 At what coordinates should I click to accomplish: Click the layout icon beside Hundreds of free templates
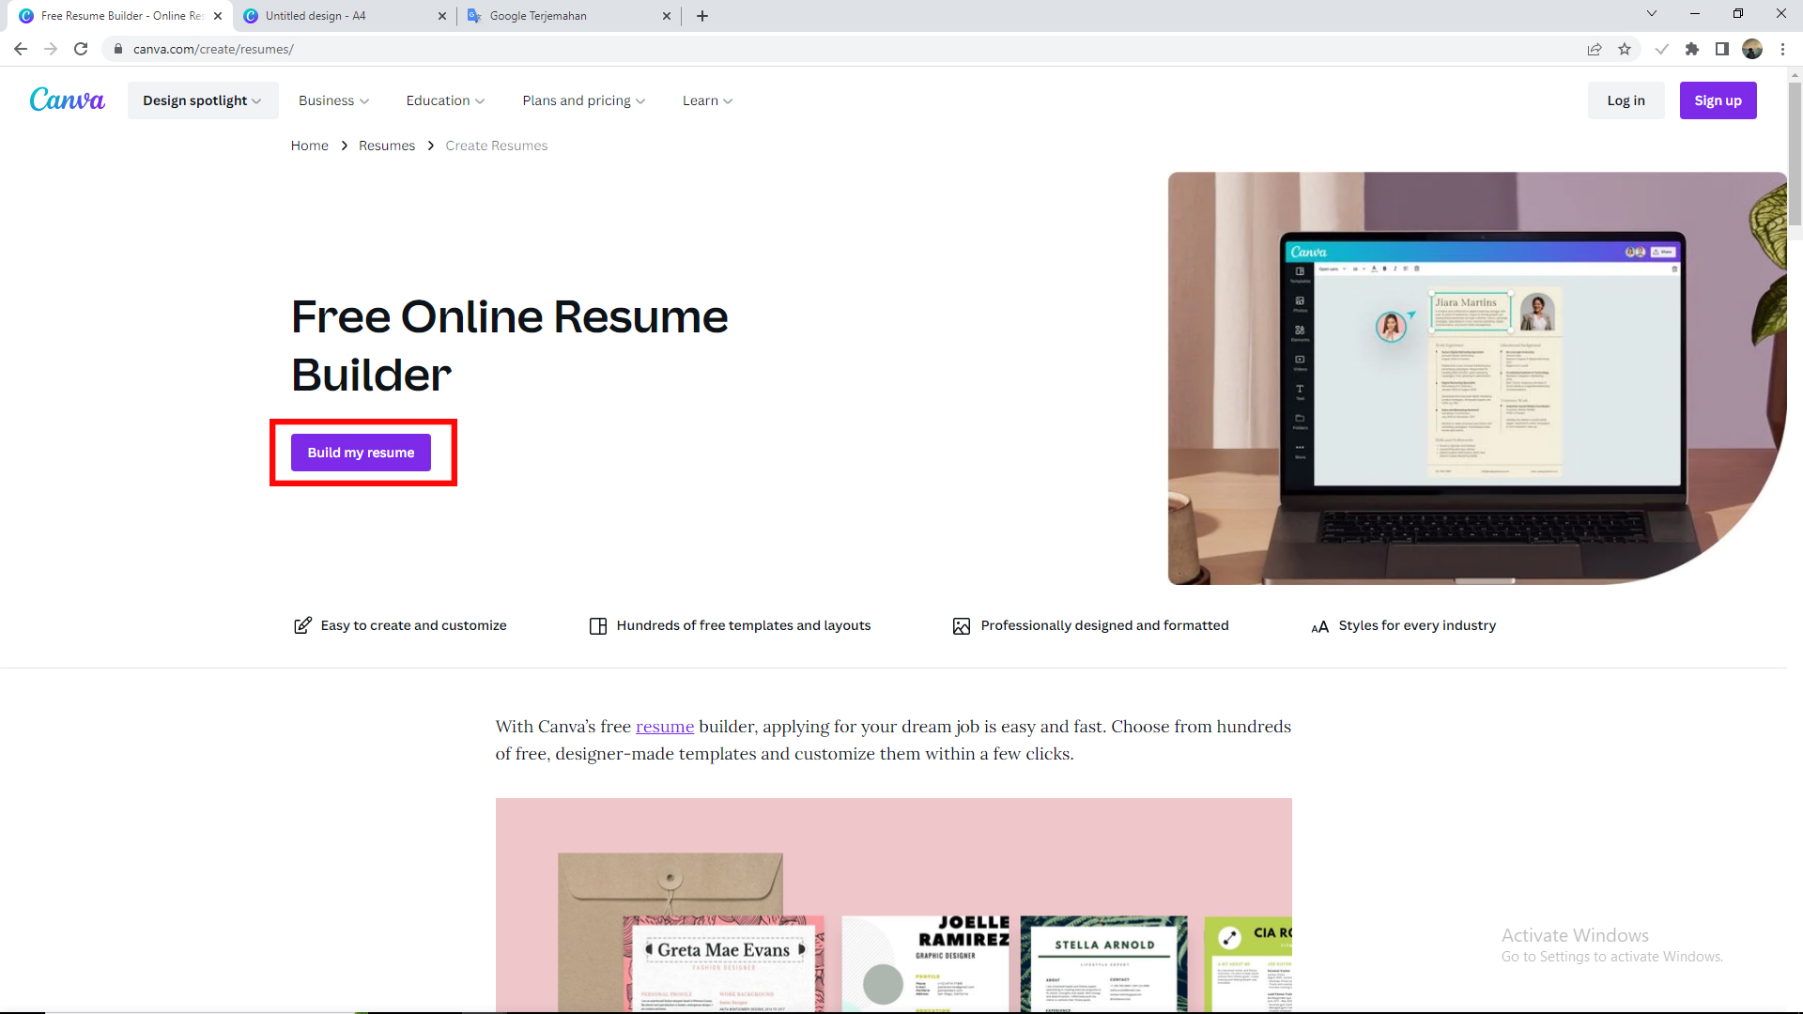tap(598, 626)
